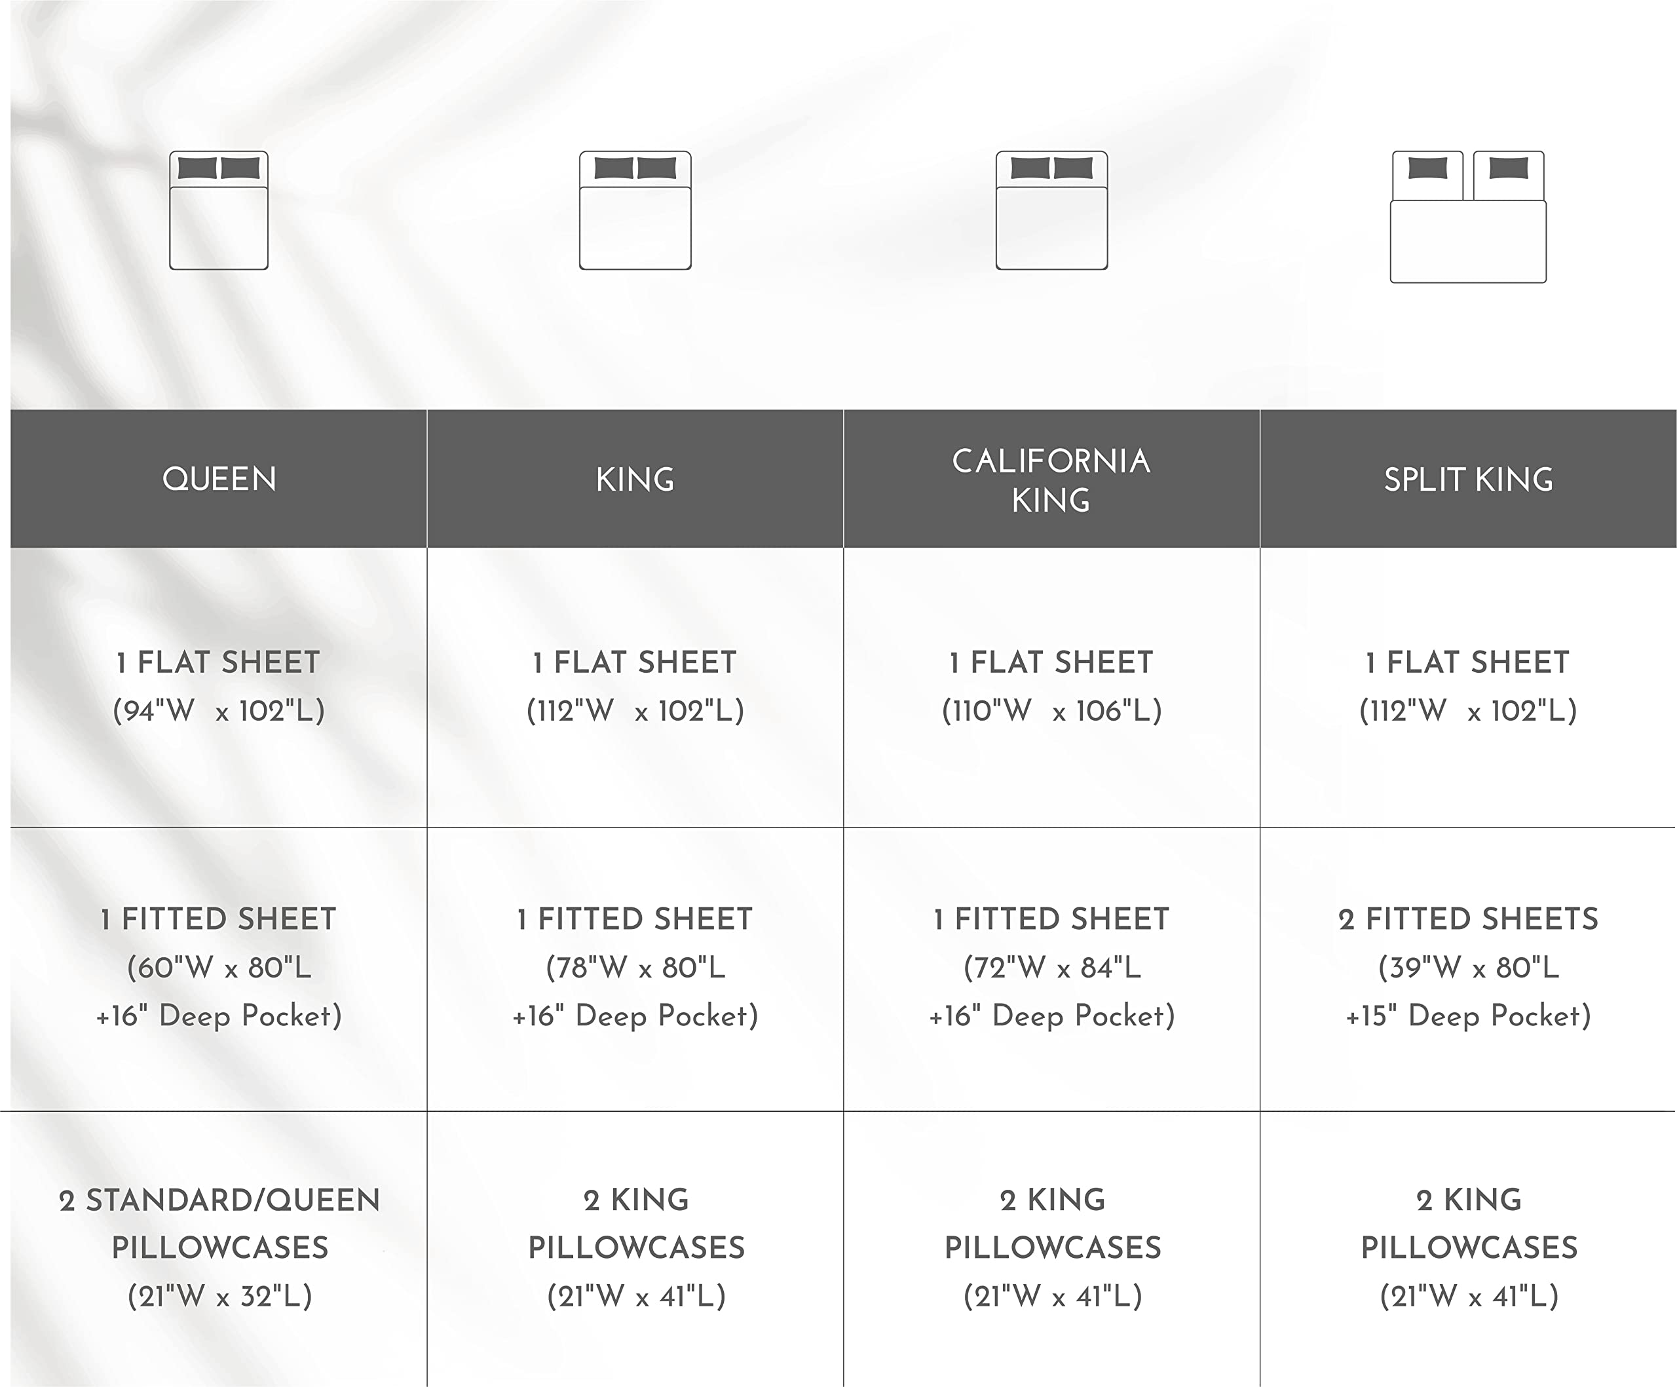1677x1387 pixels.
Task: Click the King fitted sheet 78"W x 80"L cell
Action: 635,967
